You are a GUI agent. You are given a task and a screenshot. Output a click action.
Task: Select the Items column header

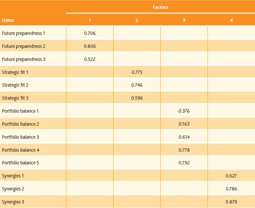coord(8,20)
